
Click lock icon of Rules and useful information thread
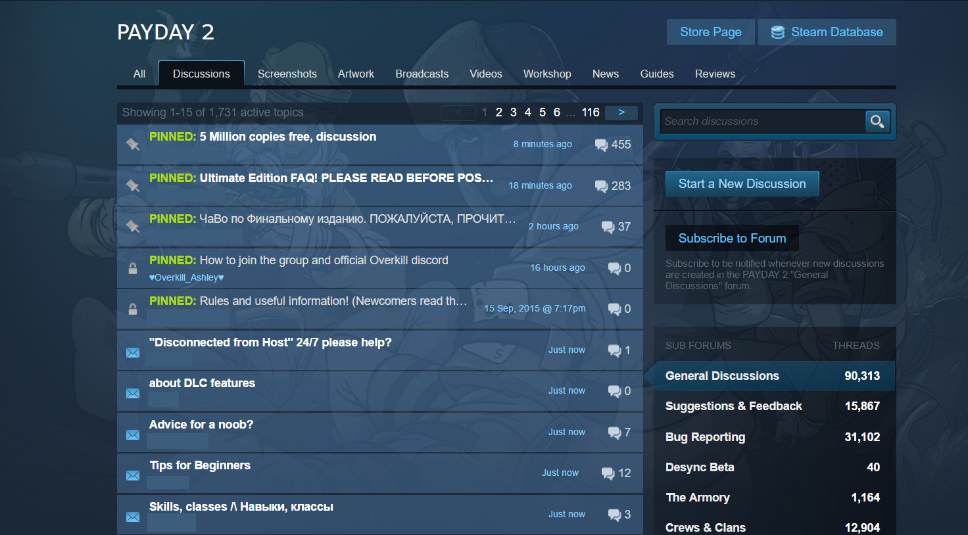pos(133,309)
